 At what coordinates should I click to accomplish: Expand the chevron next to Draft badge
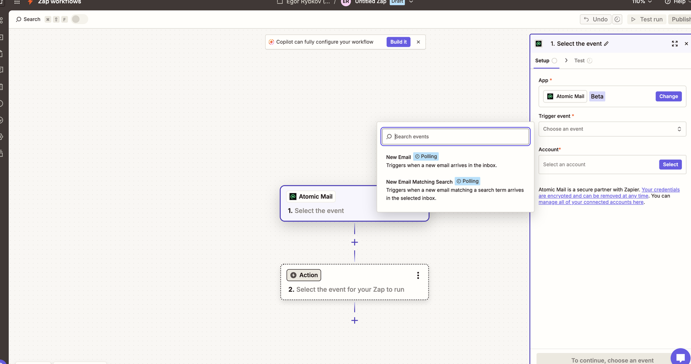(411, 2)
